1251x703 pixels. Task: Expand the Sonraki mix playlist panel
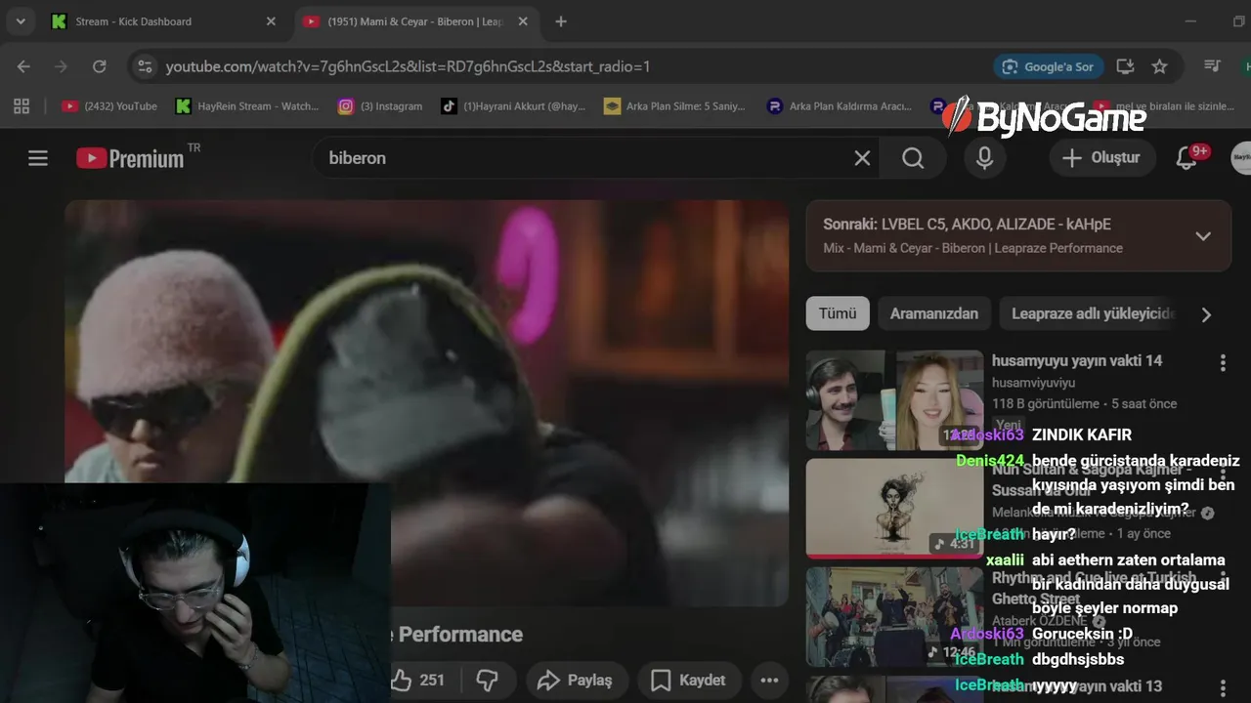(x=1203, y=236)
